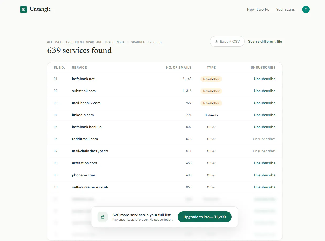Click the email count 791

pos(189,115)
